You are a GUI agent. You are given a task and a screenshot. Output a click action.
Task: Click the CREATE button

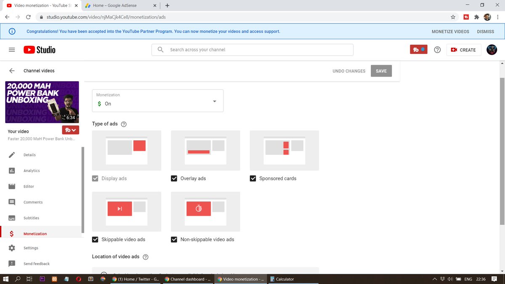(463, 50)
